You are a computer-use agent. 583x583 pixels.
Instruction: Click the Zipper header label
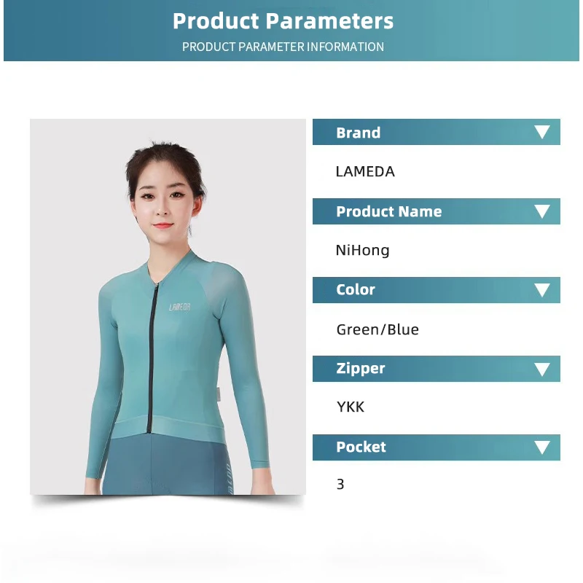360,369
